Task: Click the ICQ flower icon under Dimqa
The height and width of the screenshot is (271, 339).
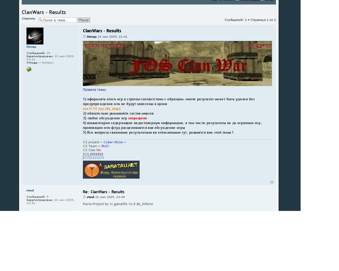Action: (x=29, y=69)
